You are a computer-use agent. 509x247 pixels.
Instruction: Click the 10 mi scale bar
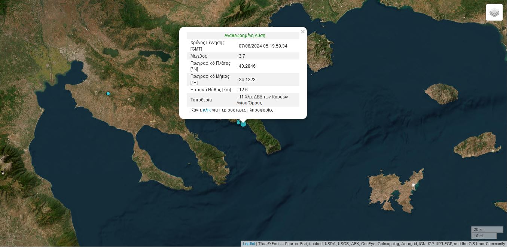point(484,236)
